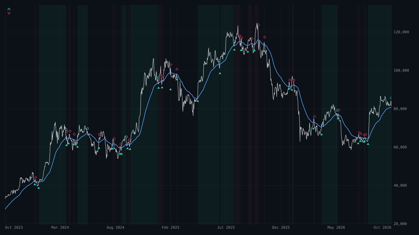
Task: Click the Feb 2025 date label
Action: (x=170, y=227)
